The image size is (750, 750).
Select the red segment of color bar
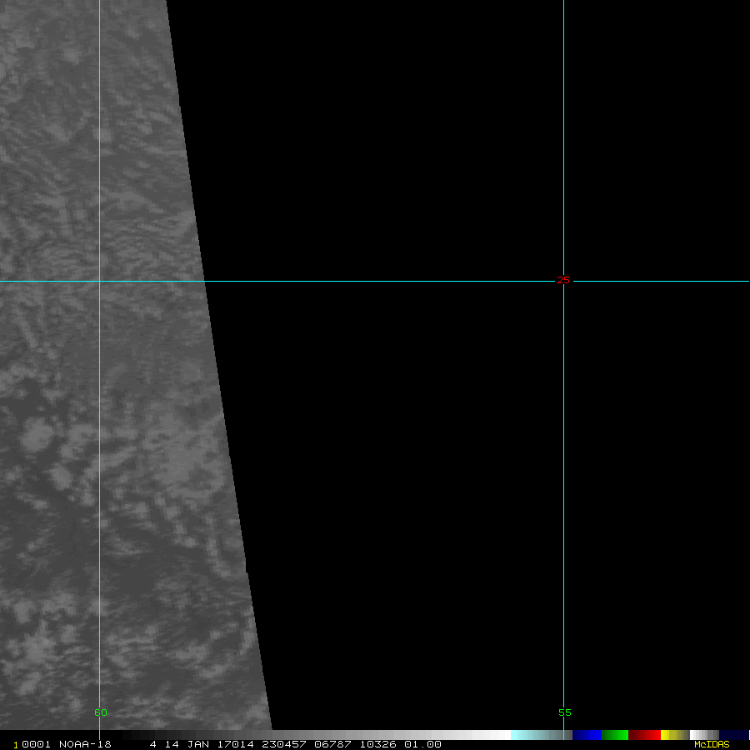(644, 735)
